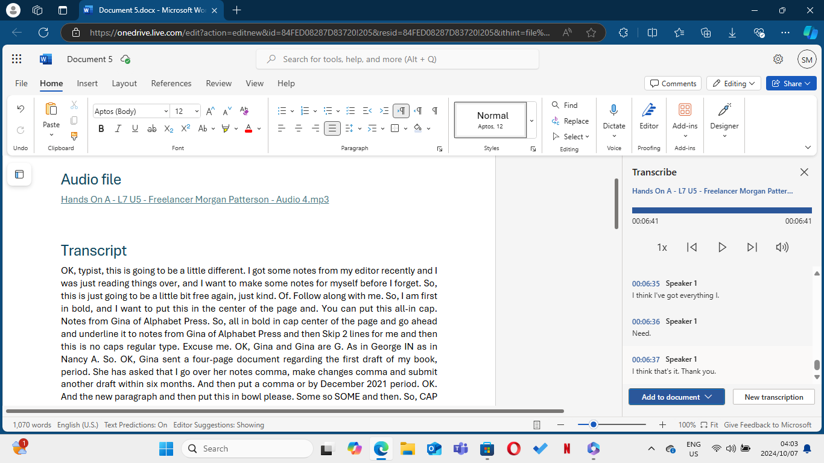Screen dimensions: 824x463
Task: Expand the Paste options arrow
Action: (51, 136)
